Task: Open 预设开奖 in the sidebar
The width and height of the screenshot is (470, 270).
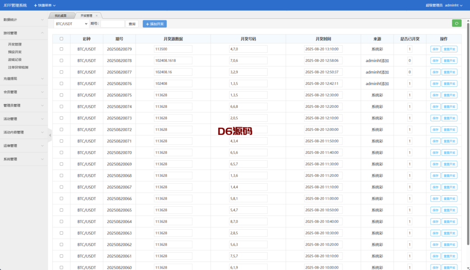Action: [15, 52]
